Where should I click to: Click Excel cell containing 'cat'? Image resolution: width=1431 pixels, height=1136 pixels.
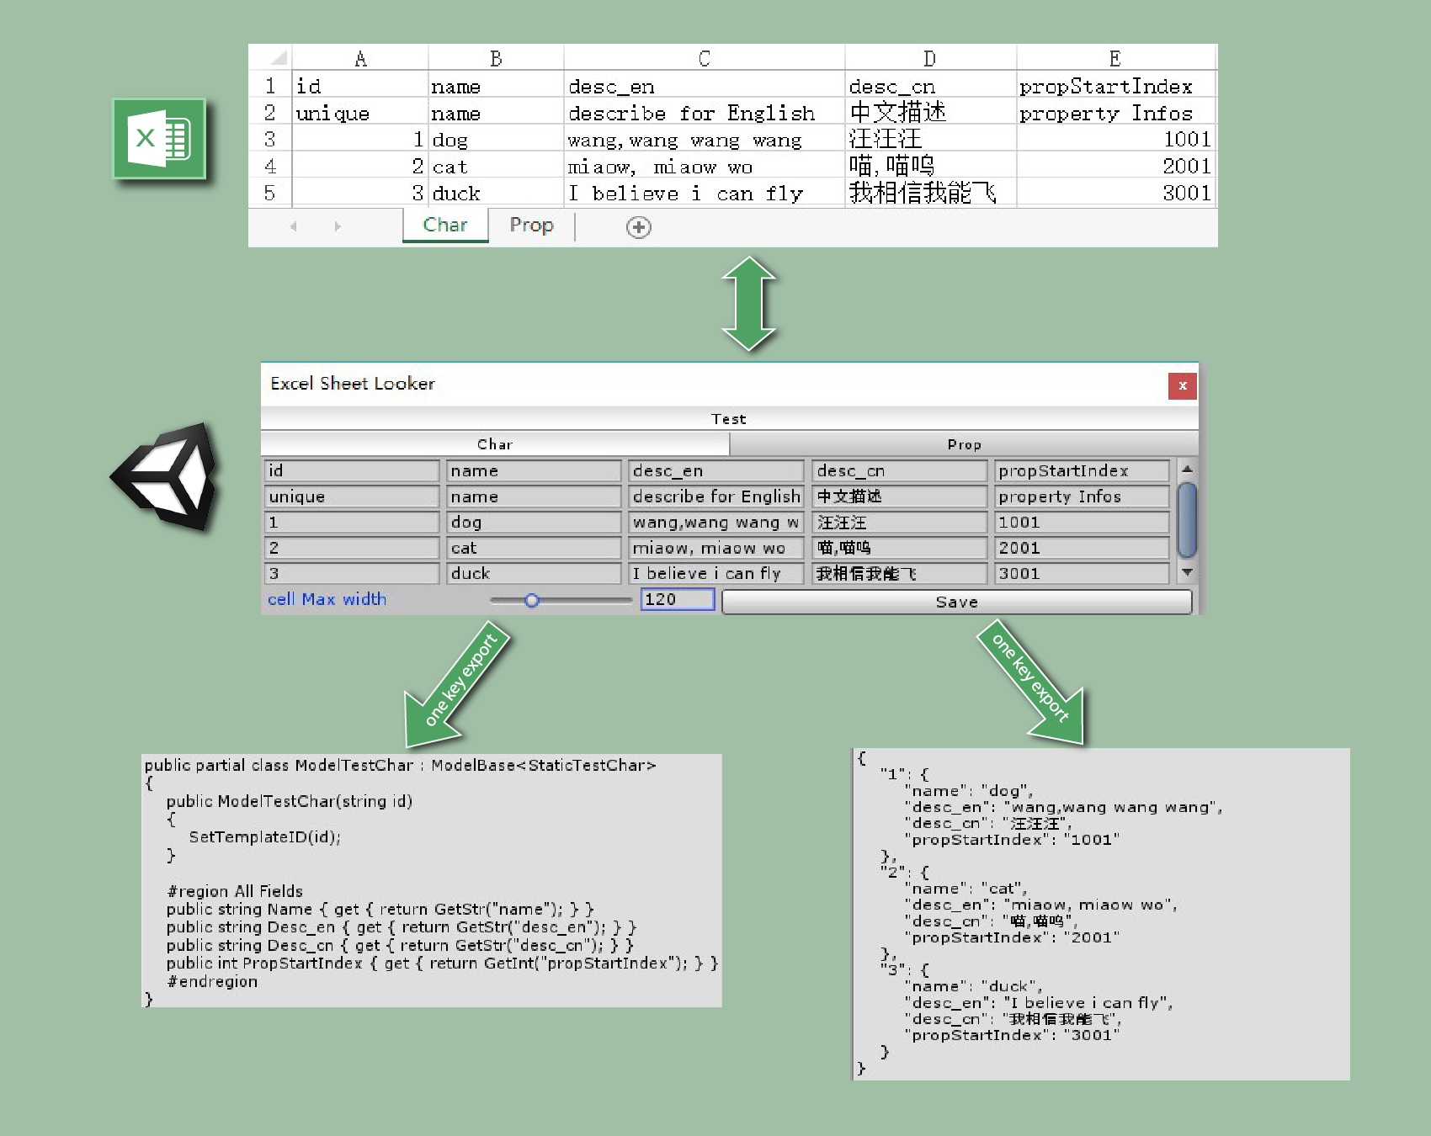496,167
